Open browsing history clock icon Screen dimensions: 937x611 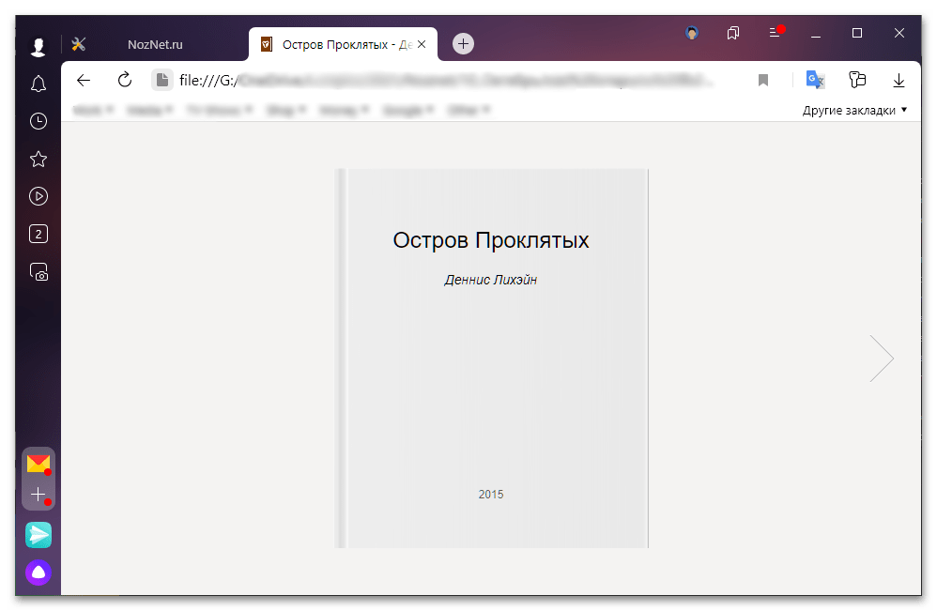[x=38, y=121]
